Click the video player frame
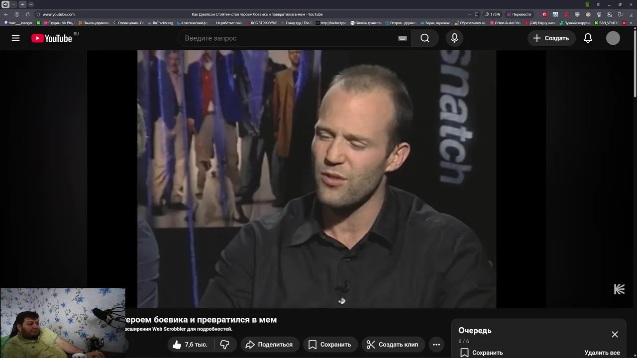The width and height of the screenshot is (637, 358). point(317,179)
